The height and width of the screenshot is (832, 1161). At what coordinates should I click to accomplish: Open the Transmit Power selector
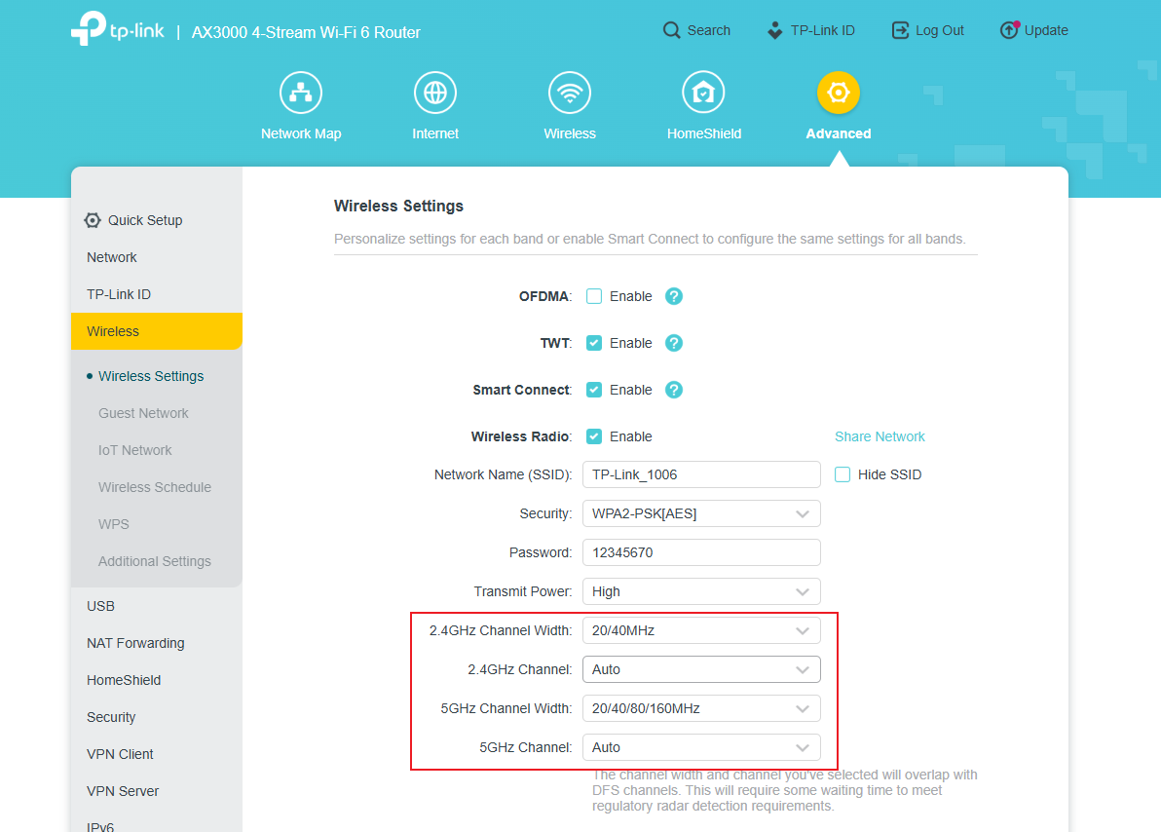pos(701,591)
